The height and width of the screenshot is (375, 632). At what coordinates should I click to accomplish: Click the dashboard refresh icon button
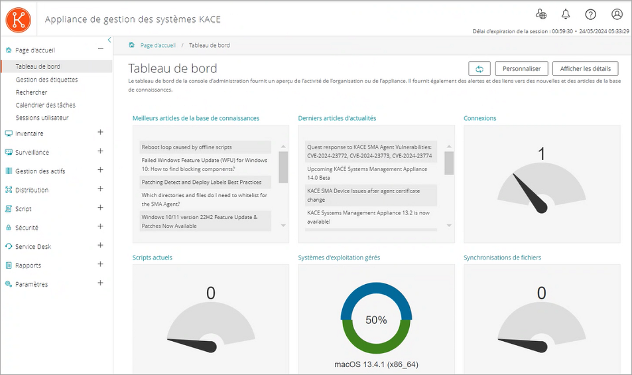click(479, 68)
